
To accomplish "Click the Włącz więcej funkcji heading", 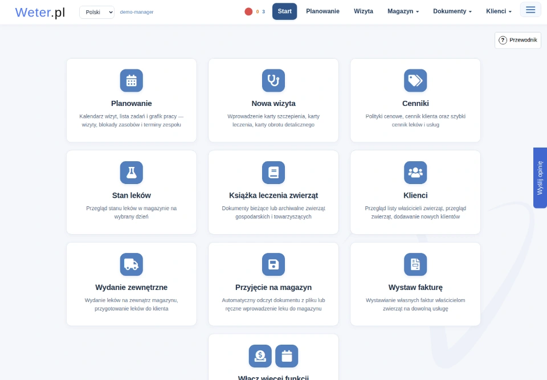I will tap(273, 378).
